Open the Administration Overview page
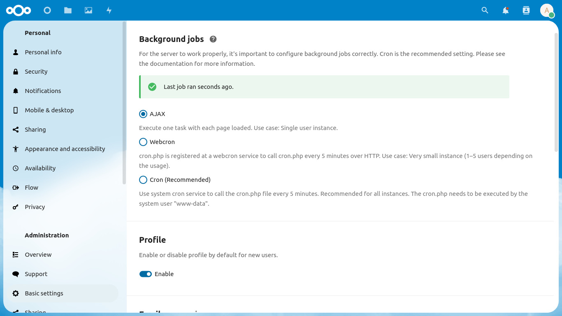The width and height of the screenshot is (562, 316). [x=38, y=255]
